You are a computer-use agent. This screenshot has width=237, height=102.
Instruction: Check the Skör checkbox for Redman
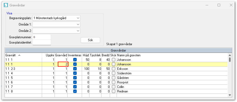[113, 91]
